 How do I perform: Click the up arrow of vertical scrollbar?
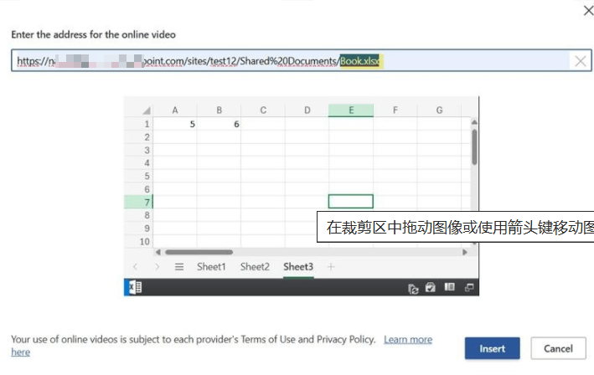[474, 122]
